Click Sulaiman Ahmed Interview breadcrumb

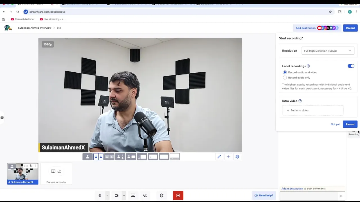(x=35, y=28)
